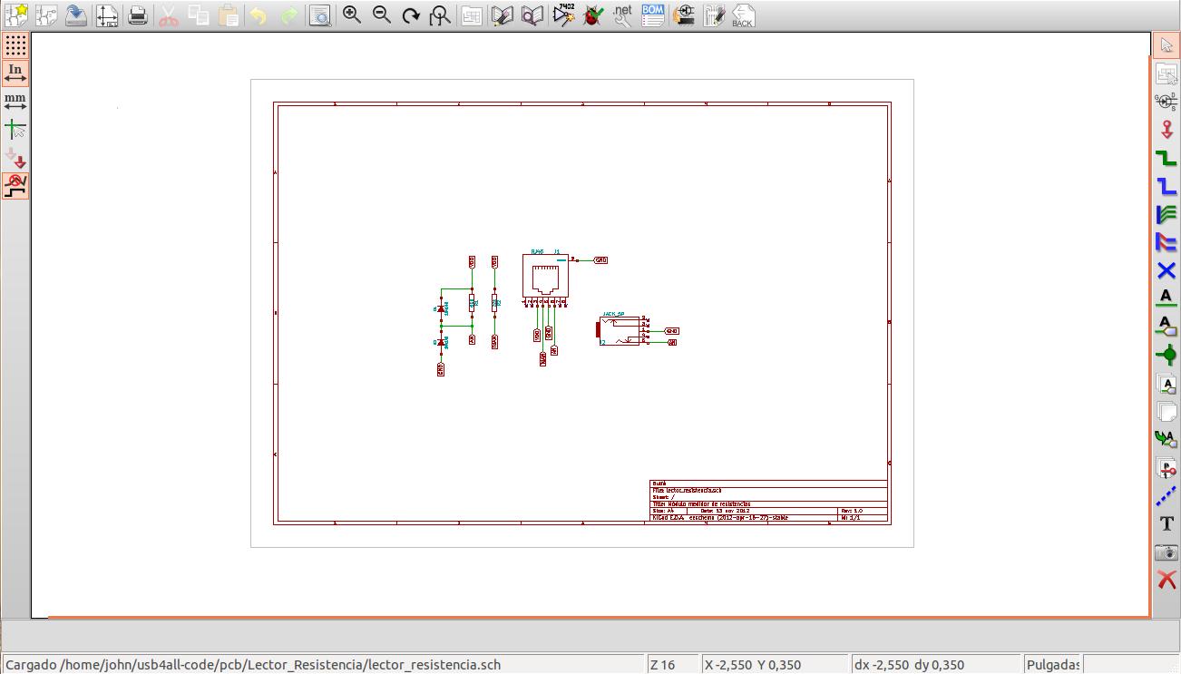Redo the last undone command
This screenshot has height=674, width=1181.
point(289,15)
